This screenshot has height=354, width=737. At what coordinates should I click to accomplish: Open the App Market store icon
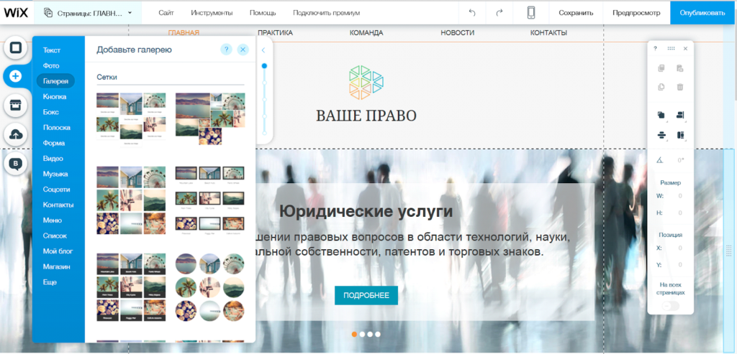coord(15,105)
